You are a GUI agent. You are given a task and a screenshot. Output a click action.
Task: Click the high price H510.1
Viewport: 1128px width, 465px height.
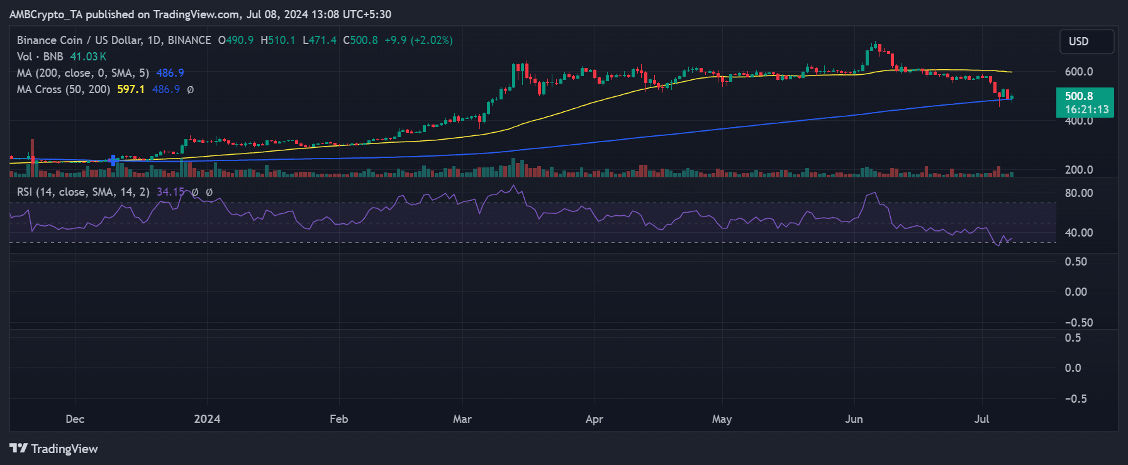coord(278,40)
